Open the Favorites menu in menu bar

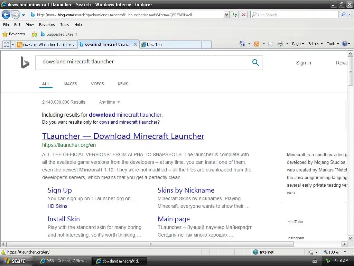[x=47, y=25]
